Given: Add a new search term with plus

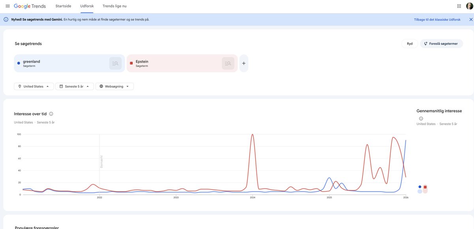Looking at the screenshot, I should point(244,63).
